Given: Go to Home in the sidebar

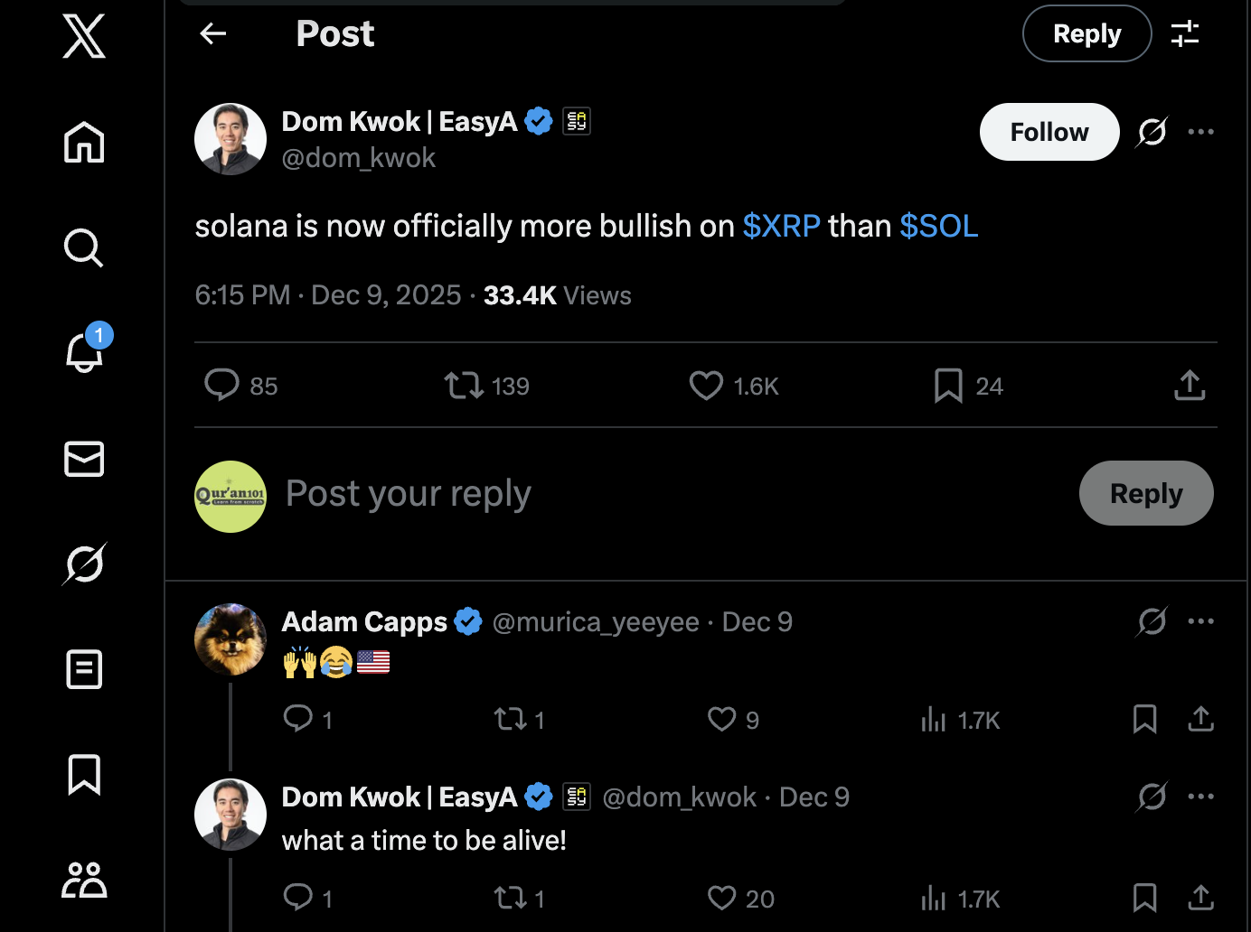Looking at the screenshot, I should [x=84, y=142].
